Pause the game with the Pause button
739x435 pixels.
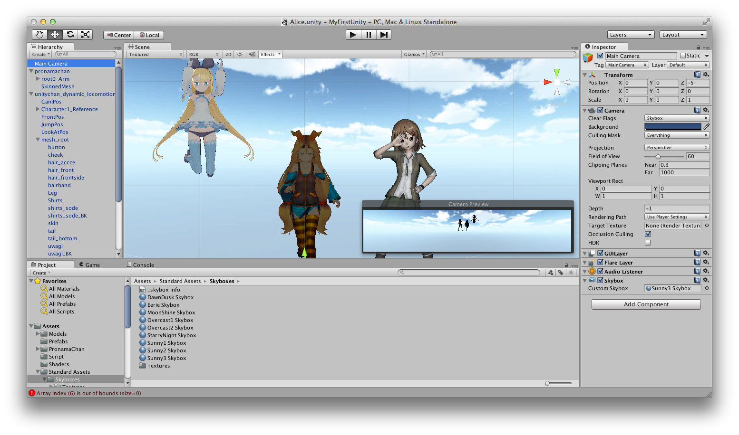pyautogui.click(x=369, y=35)
